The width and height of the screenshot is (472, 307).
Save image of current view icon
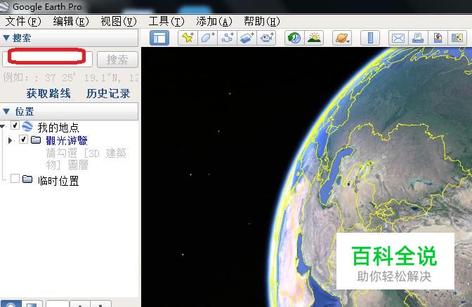tap(438, 38)
